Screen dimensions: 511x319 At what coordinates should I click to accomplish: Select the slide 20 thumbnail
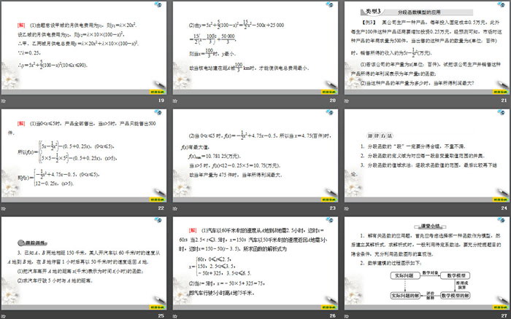click(x=255, y=48)
